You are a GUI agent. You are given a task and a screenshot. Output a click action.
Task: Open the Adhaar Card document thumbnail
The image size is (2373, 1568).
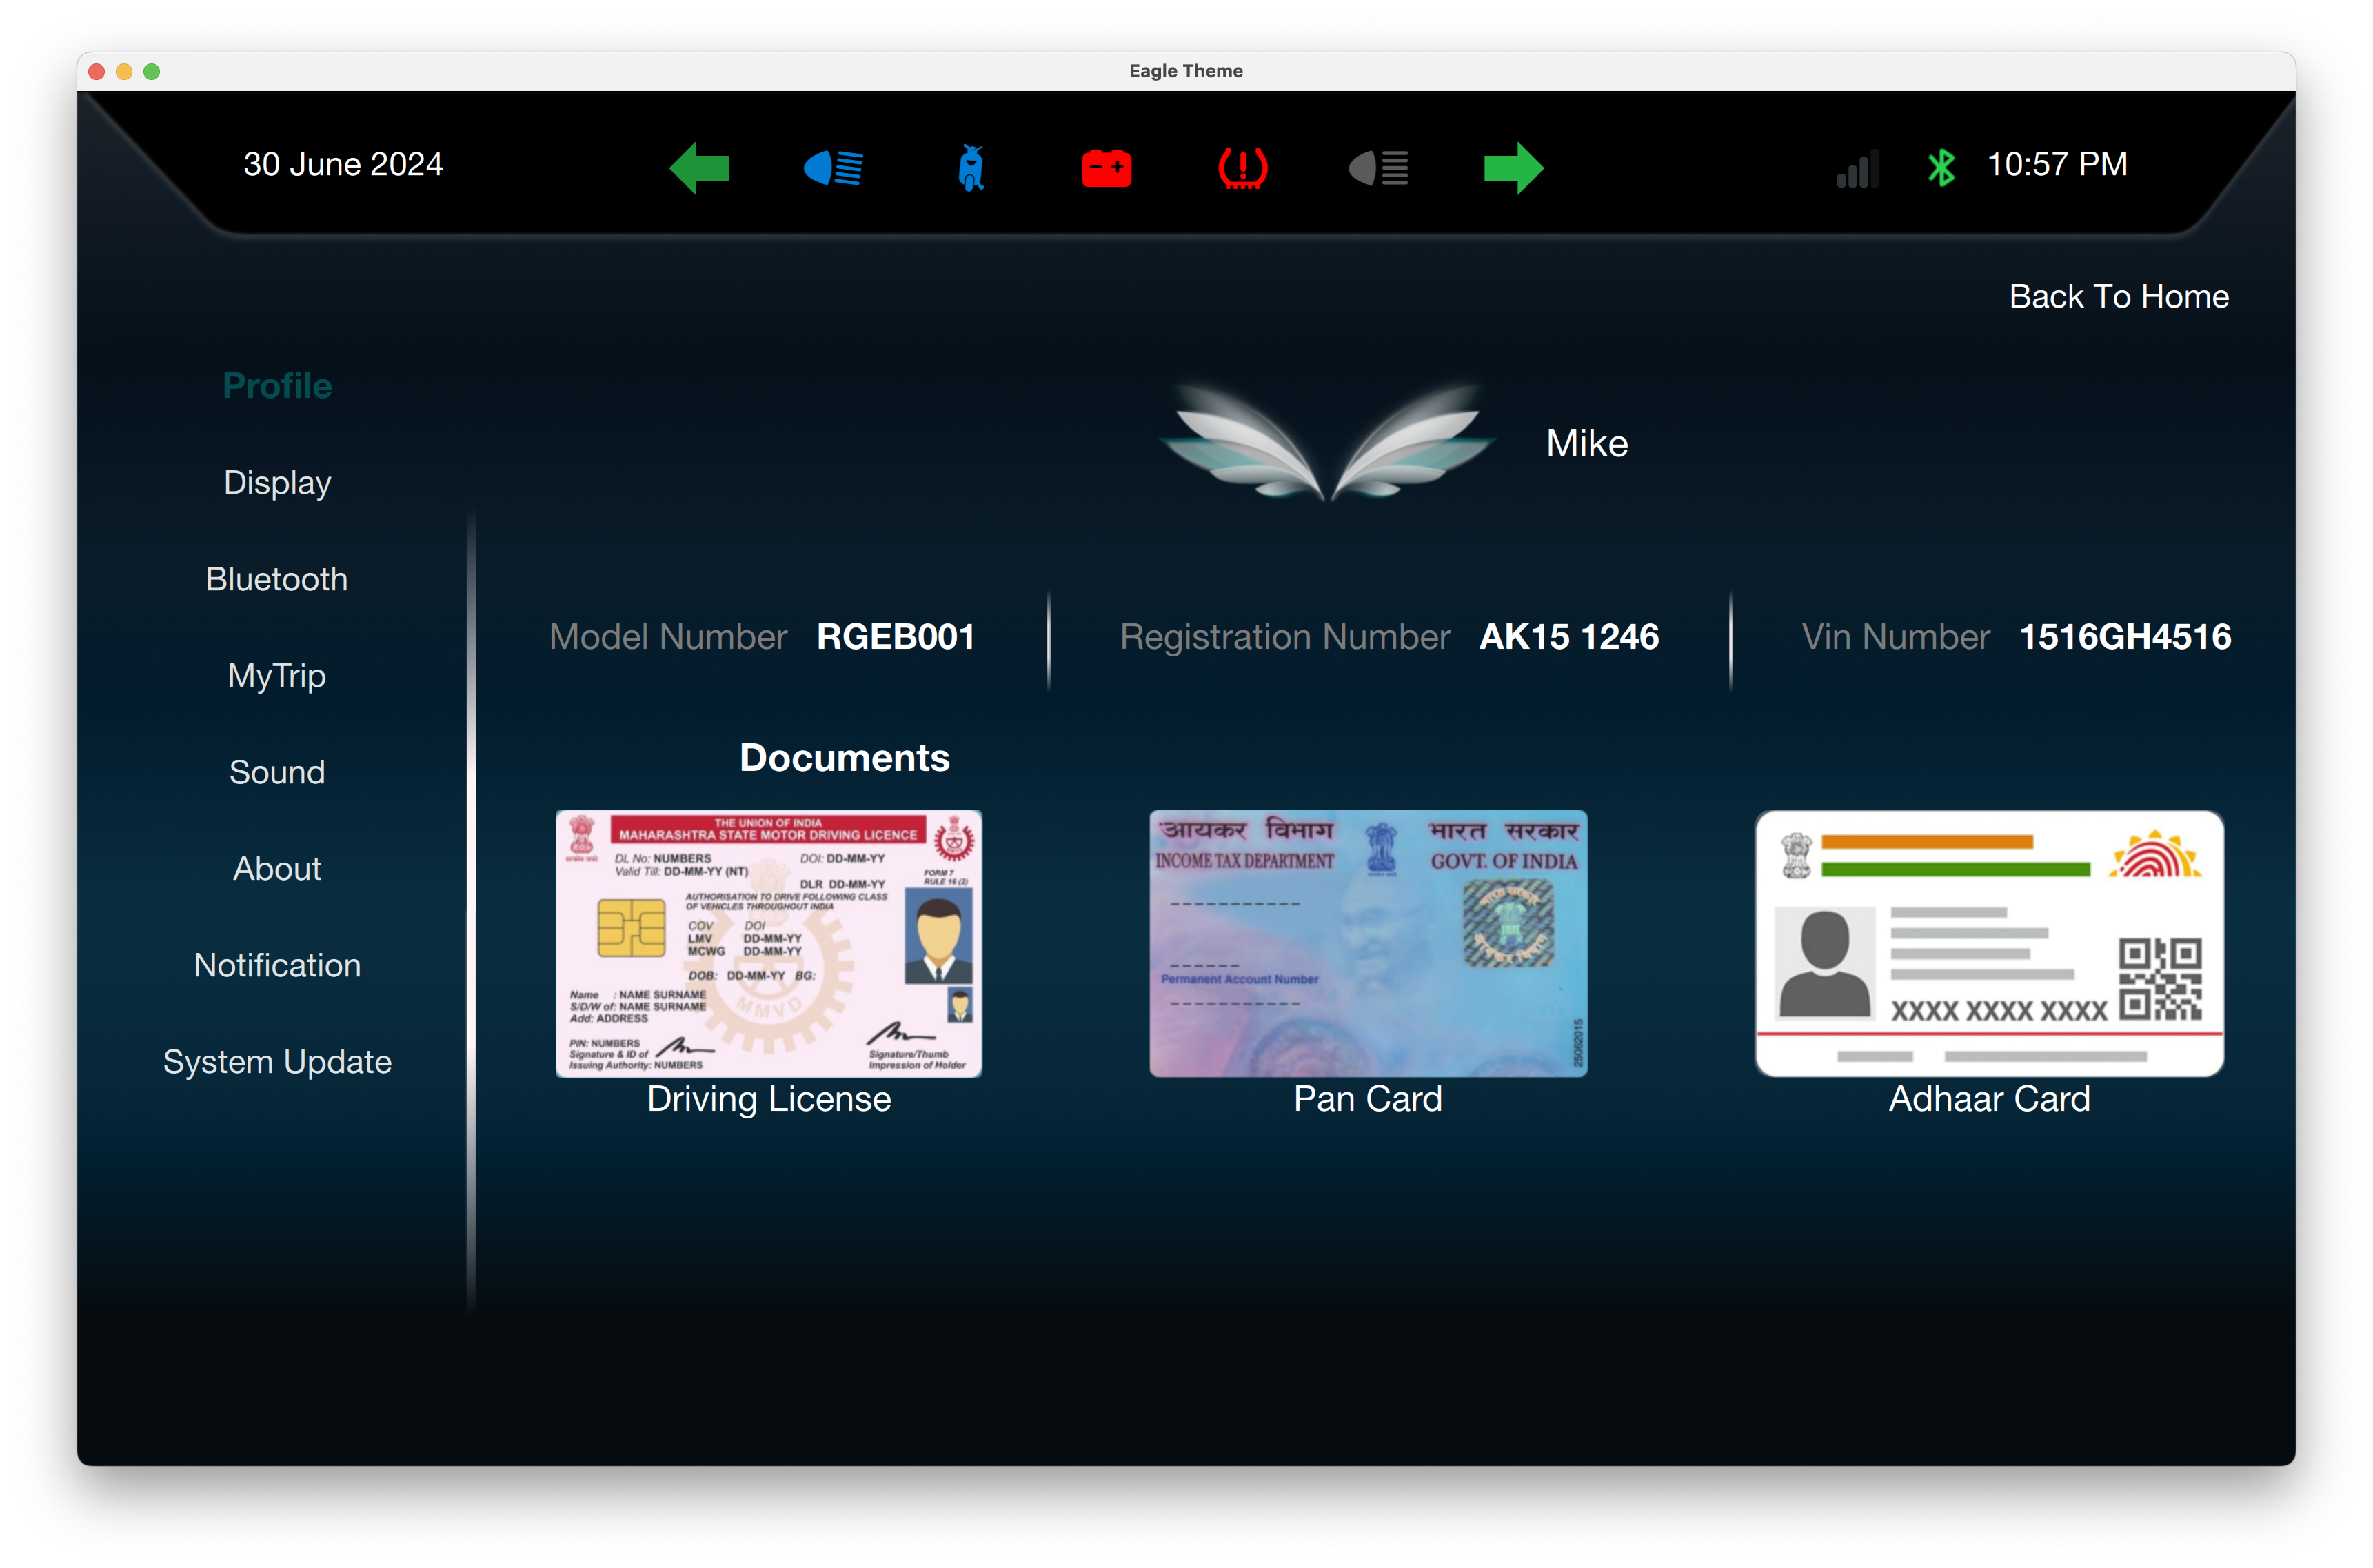point(1989,943)
